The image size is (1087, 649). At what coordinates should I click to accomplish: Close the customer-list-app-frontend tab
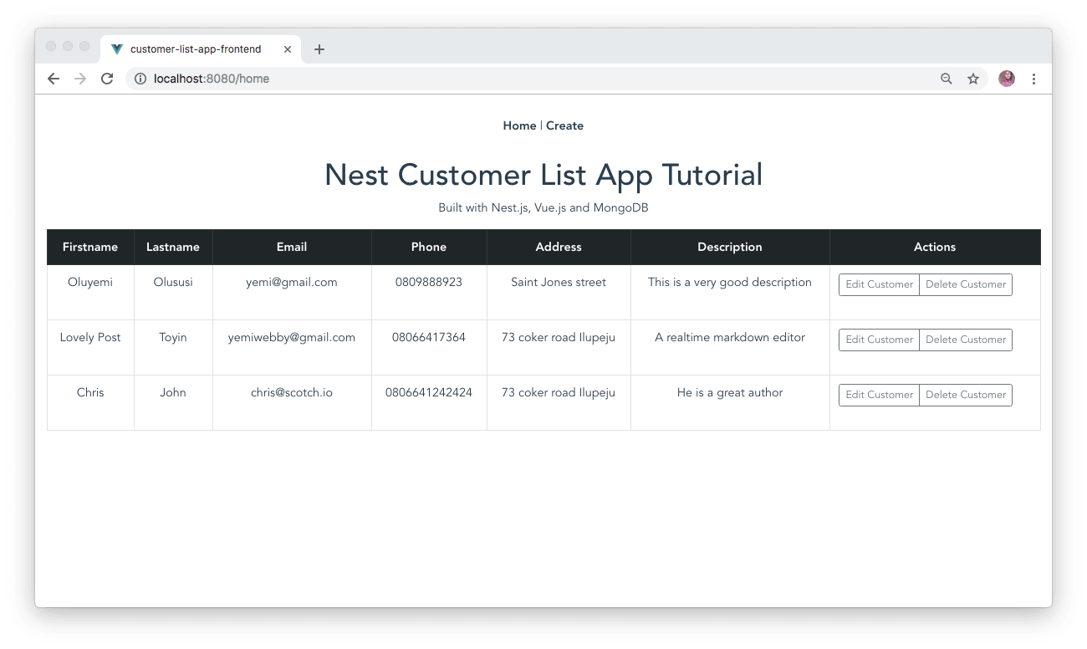(288, 49)
